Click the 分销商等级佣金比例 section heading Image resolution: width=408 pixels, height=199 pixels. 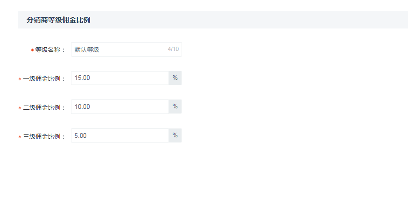click(58, 20)
